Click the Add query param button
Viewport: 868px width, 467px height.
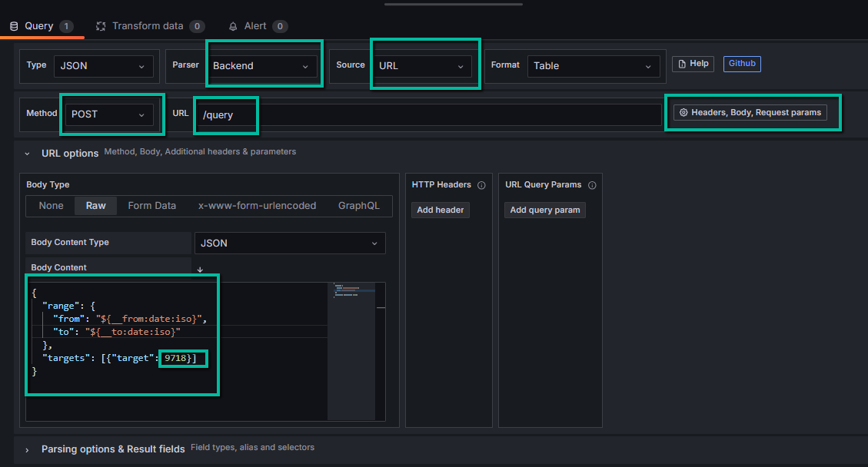tap(545, 210)
